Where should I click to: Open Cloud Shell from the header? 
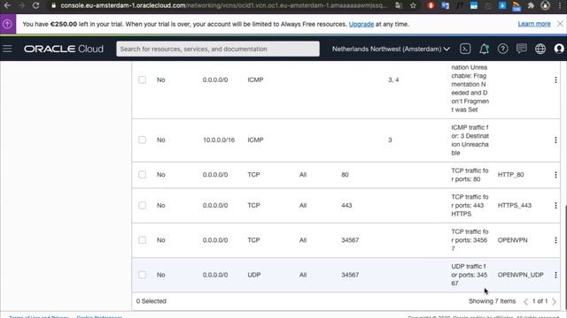(x=465, y=49)
